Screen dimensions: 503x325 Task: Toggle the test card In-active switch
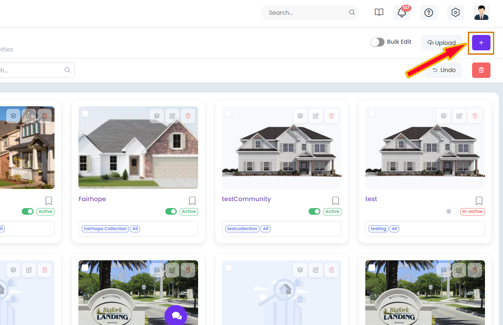pos(451,211)
